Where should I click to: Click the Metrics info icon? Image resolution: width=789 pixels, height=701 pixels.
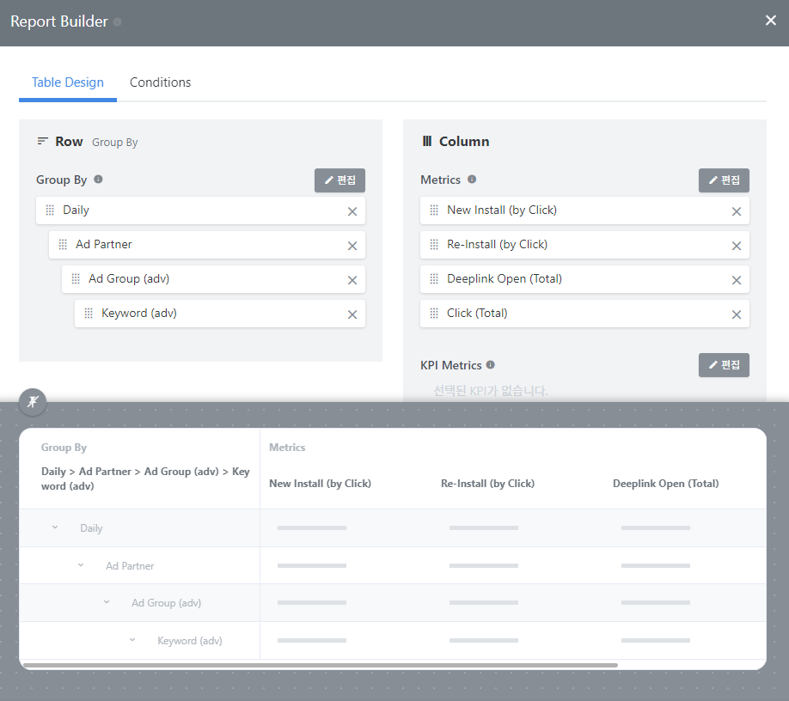click(x=472, y=179)
